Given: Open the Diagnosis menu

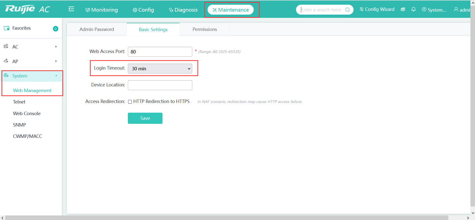Looking at the screenshot, I should (x=183, y=10).
